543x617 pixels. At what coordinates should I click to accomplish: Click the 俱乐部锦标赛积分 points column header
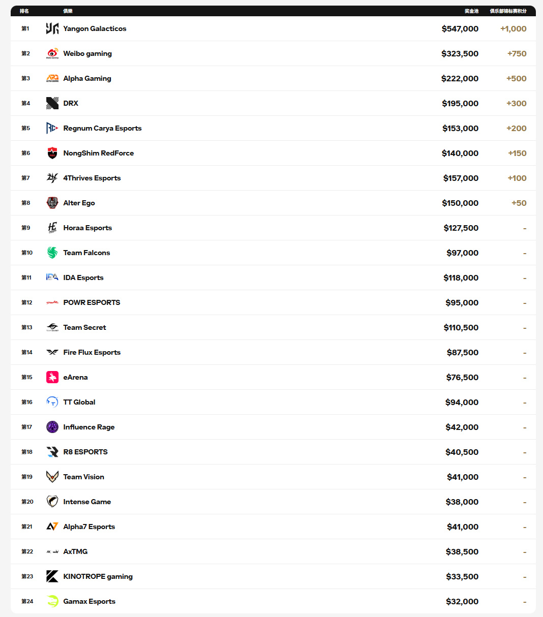click(x=508, y=11)
